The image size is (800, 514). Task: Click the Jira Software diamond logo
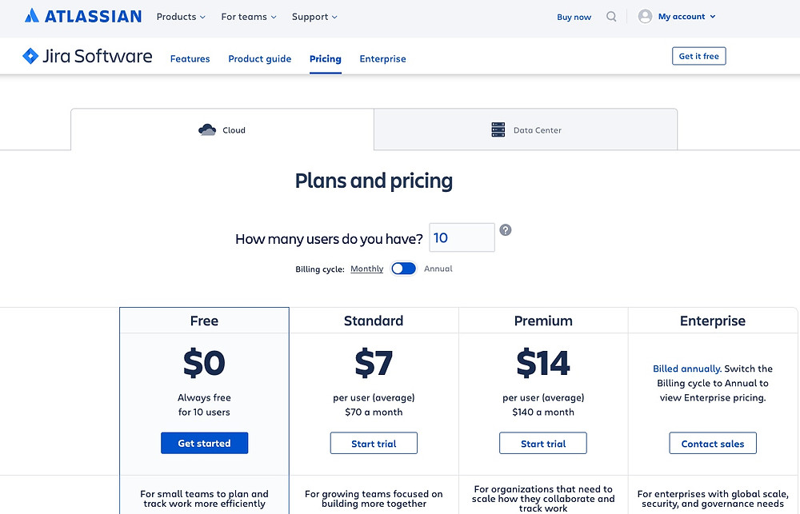coord(30,56)
